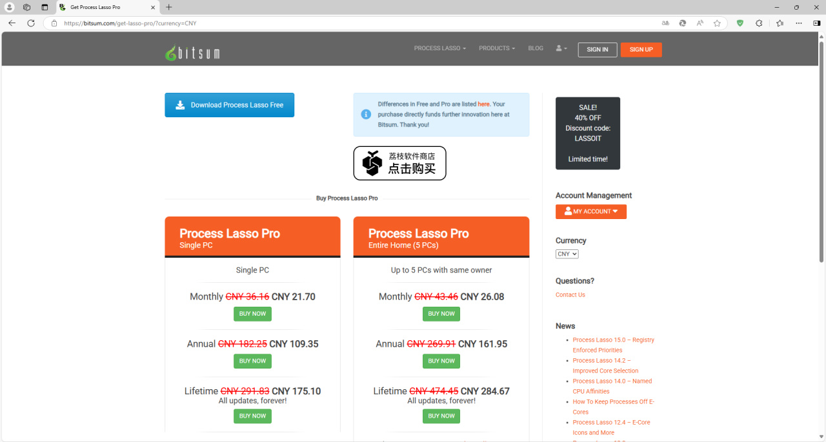Download Process Lasso Free
This screenshot has height=442, width=826.
pyautogui.click(x=229, y=105)
